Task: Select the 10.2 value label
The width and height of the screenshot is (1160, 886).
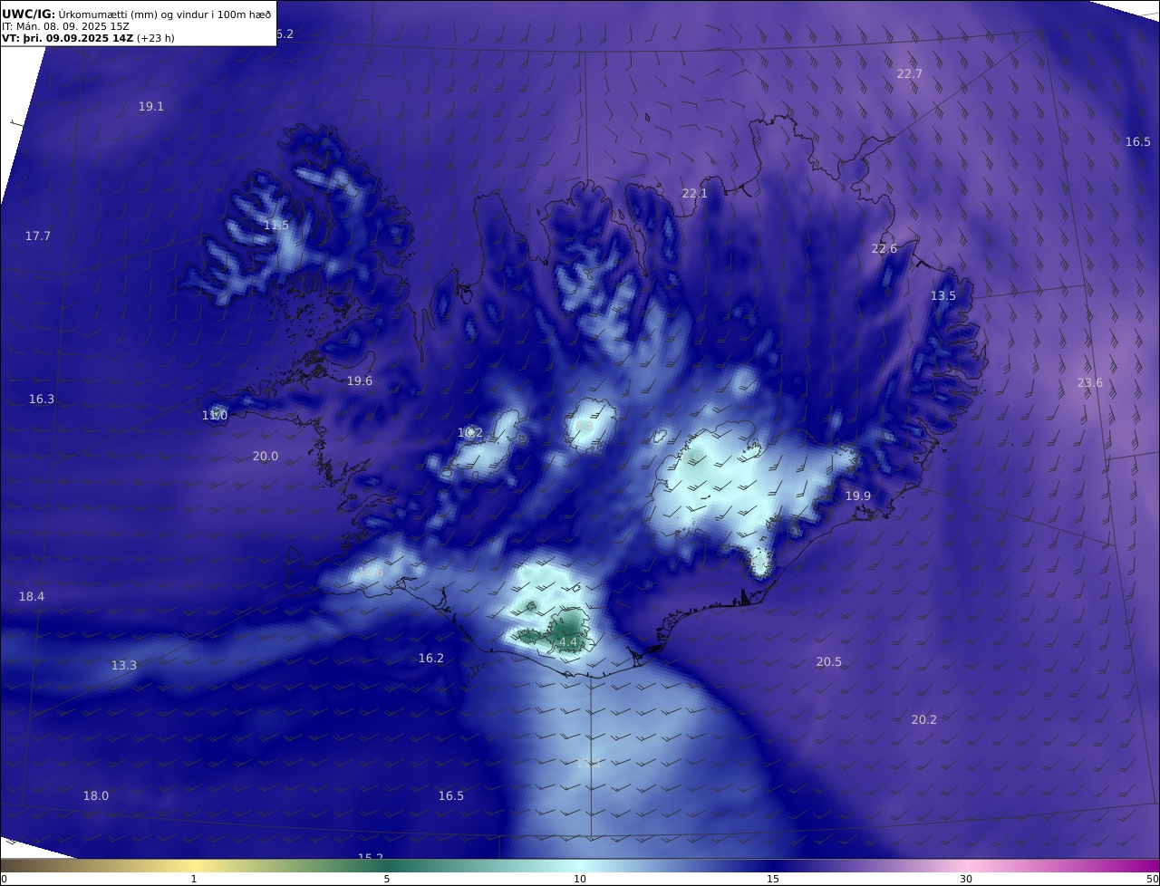Action: (x=470, y=433)
